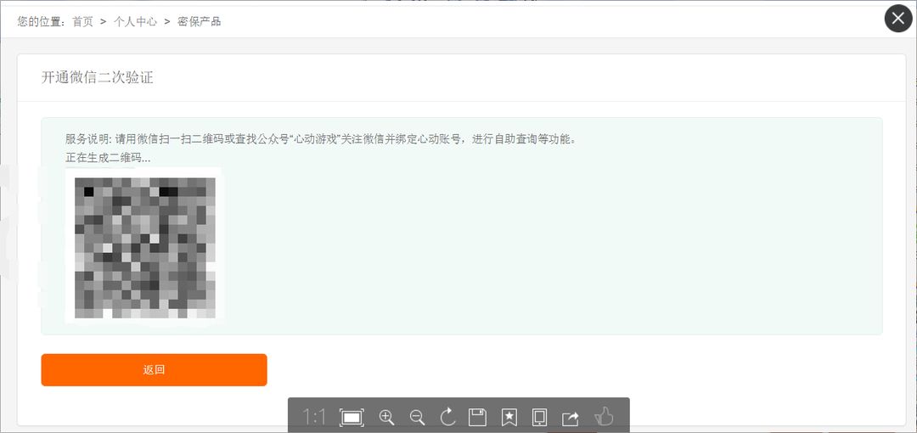Click the 服务说明 description text
Screen dimensions: 917x433
(x=321, y=139)
